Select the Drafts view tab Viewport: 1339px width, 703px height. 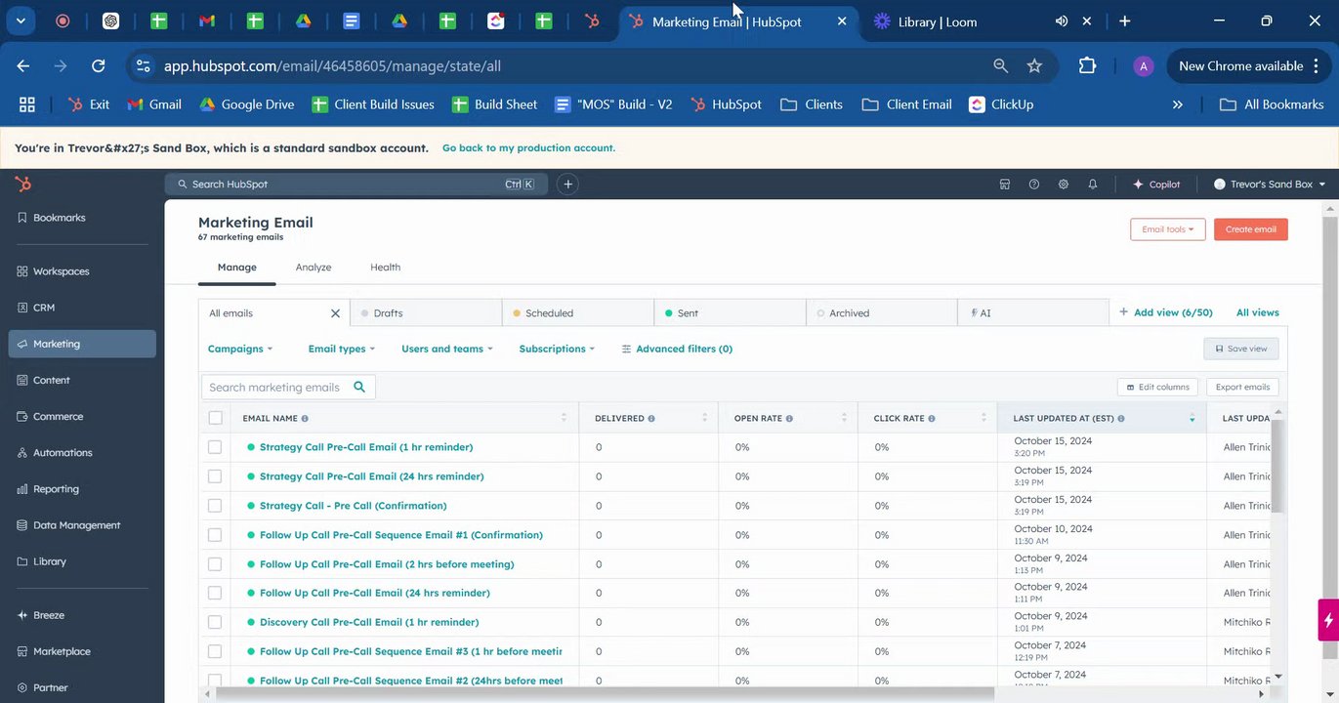point(426,313)
